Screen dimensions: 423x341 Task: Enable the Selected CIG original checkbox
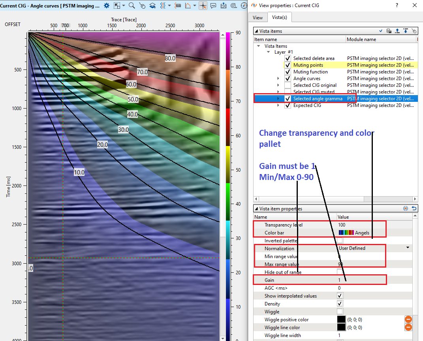pyautogui.click(x=288, y=85)
